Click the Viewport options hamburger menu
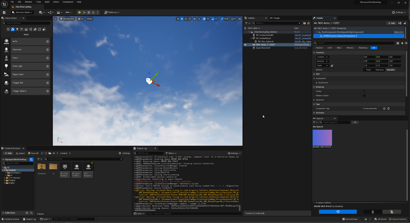This screenshot has height=223, width=410. coord(56,19)
